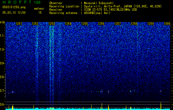This screenshot has width=173, height=110.
Task: Click the 1.0 kHz frequency axis label
Action: [2, 50]
